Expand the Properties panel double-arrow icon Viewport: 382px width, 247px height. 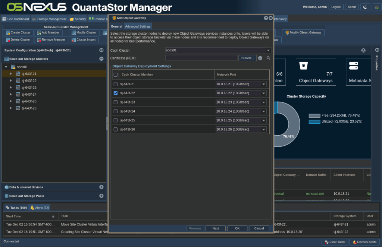coord(377,50)
